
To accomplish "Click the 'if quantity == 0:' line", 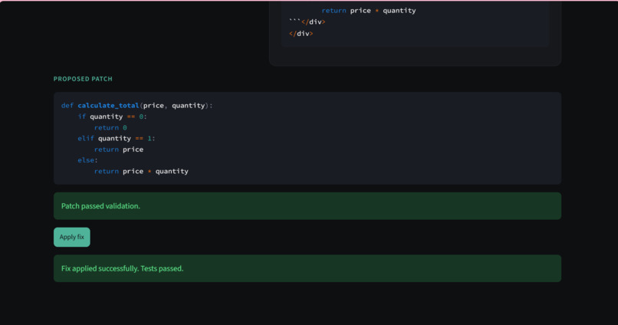I will (112, 117).
